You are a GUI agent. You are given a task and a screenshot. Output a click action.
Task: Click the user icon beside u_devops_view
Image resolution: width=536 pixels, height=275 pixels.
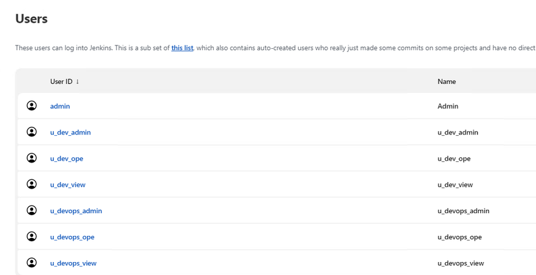pyautogui.click(x=32, y=263)
